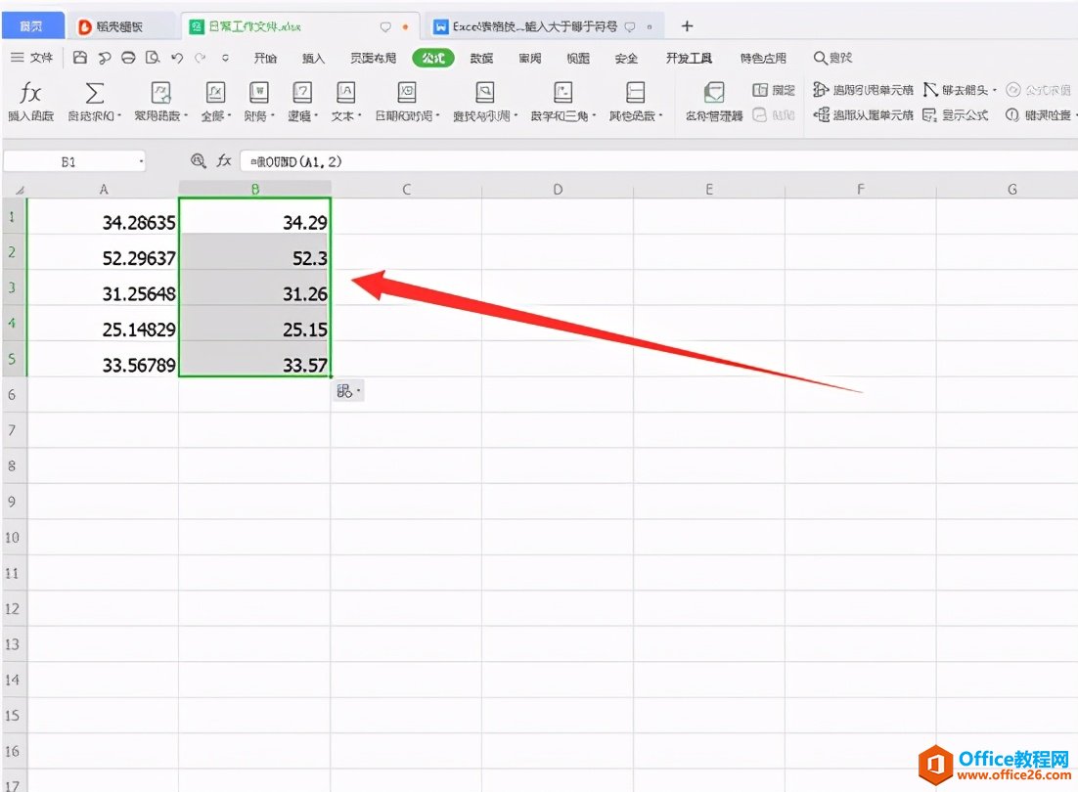Click the Print Preview icon
Screen dimensions: 1078x792
tap(153, 58)
